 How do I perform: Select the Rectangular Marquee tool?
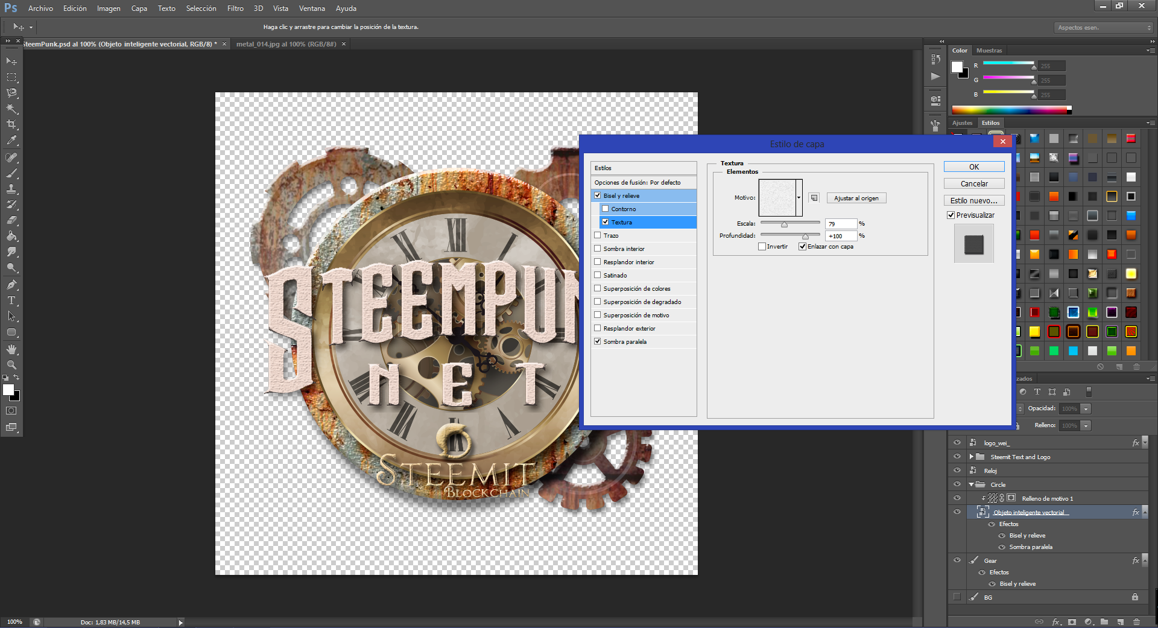tap(11, 77)
